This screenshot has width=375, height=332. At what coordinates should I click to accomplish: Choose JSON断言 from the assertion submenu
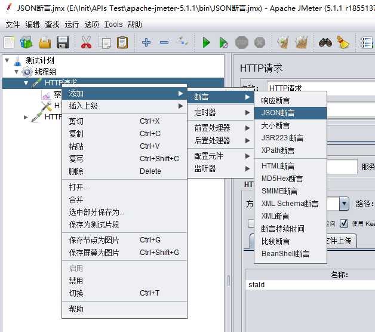pyautogui.click(x=290, y=113)
